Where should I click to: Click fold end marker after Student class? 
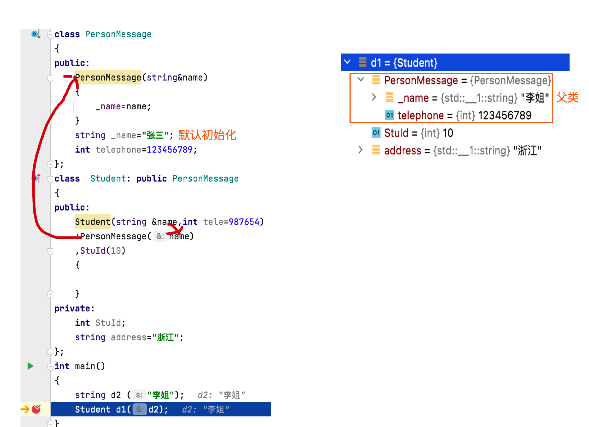pyautogui.click(x=50, y=351)
